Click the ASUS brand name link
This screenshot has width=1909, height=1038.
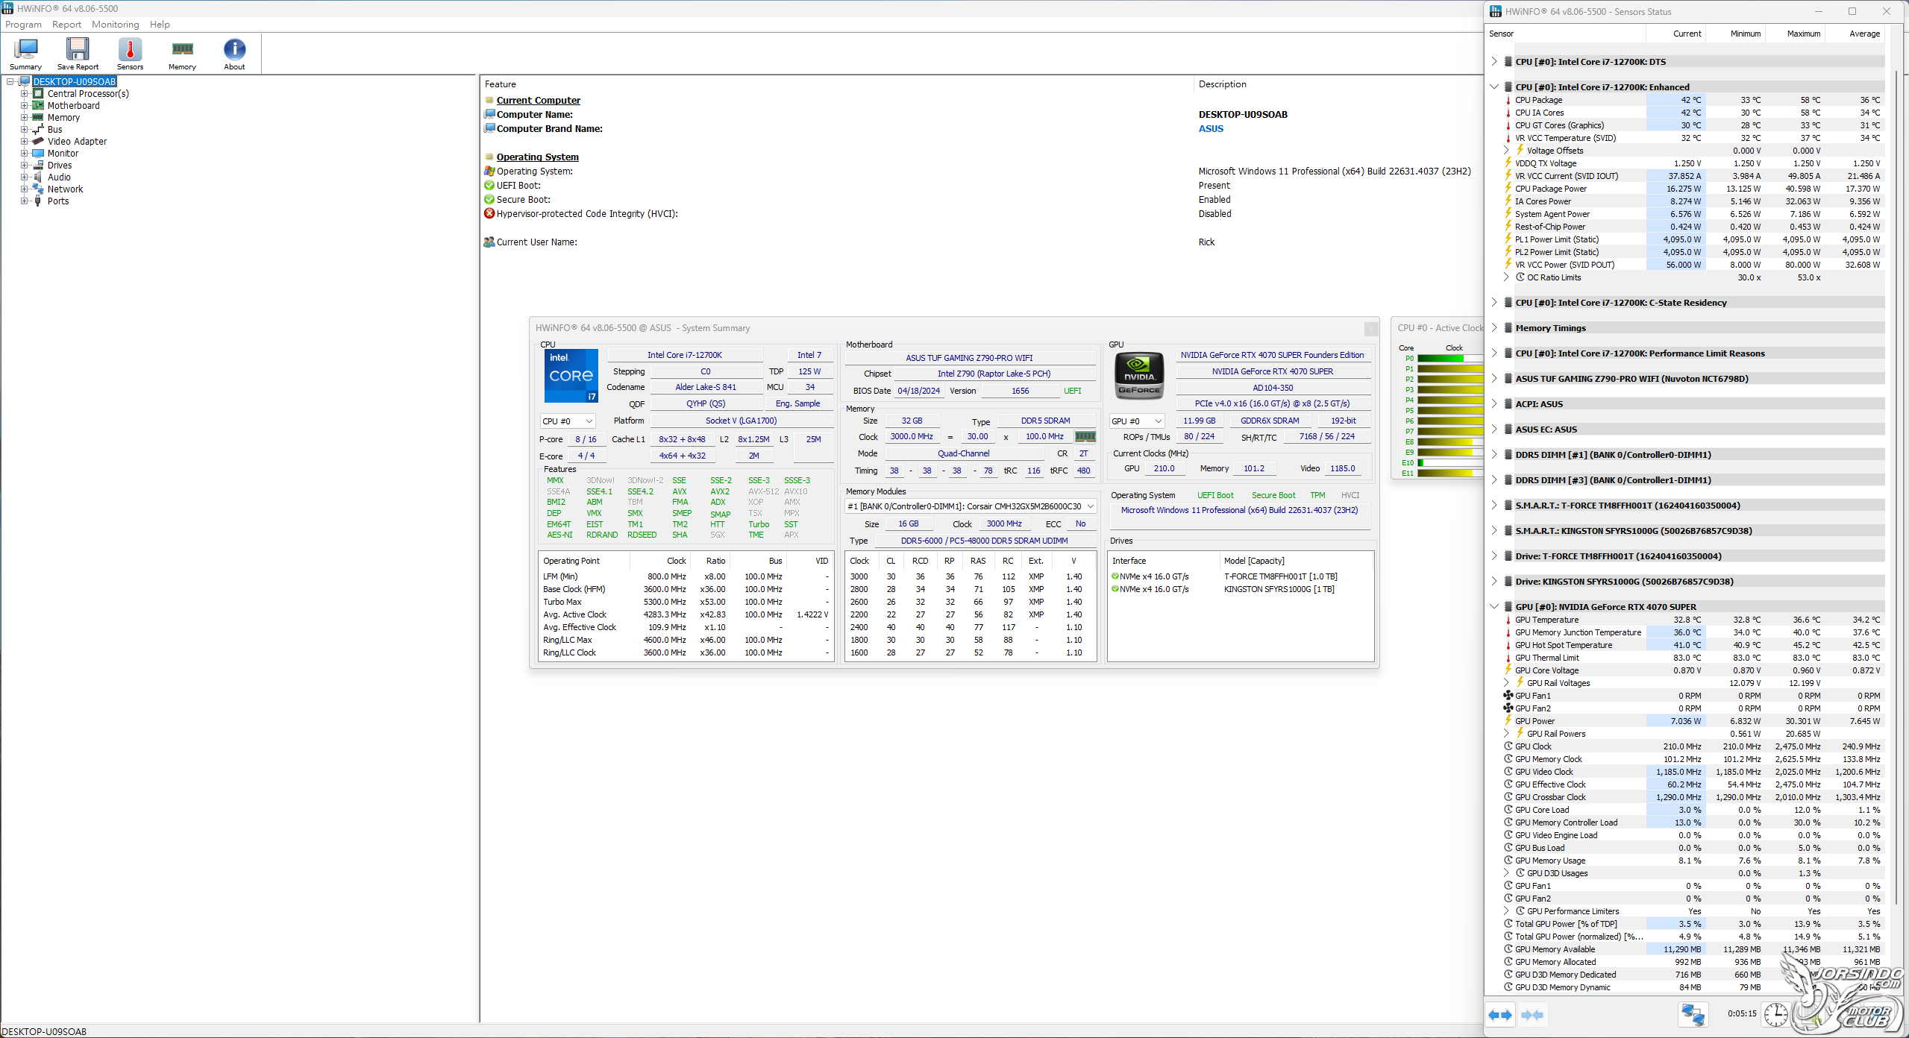[x=1211, y=129]
